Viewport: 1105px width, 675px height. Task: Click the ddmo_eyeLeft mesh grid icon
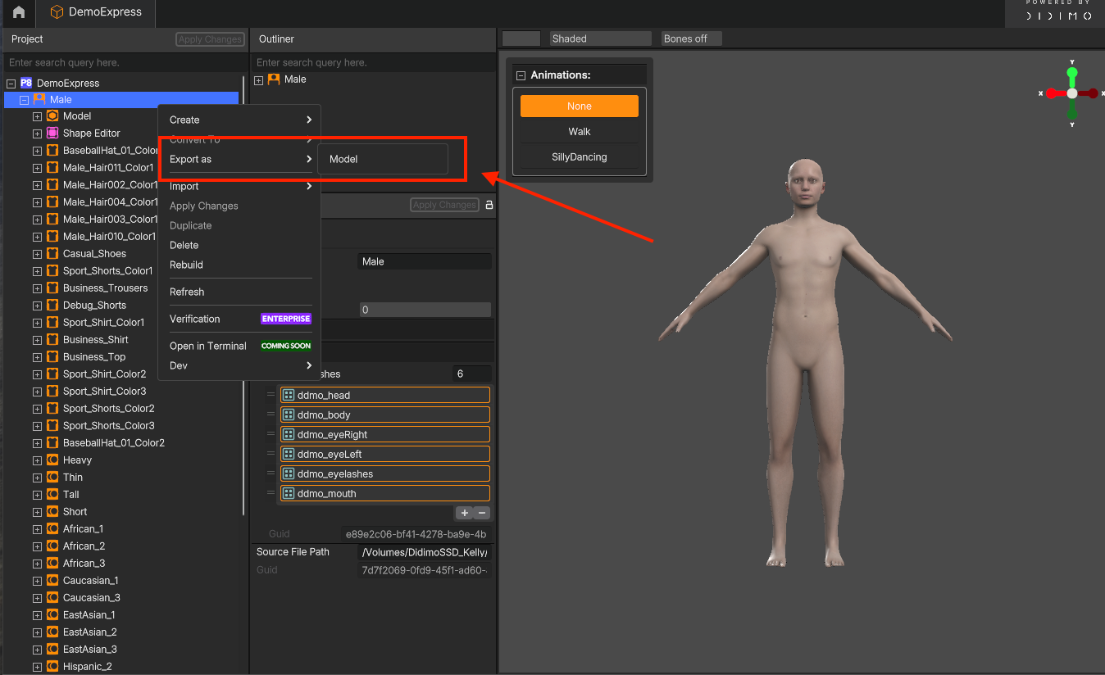289,454
